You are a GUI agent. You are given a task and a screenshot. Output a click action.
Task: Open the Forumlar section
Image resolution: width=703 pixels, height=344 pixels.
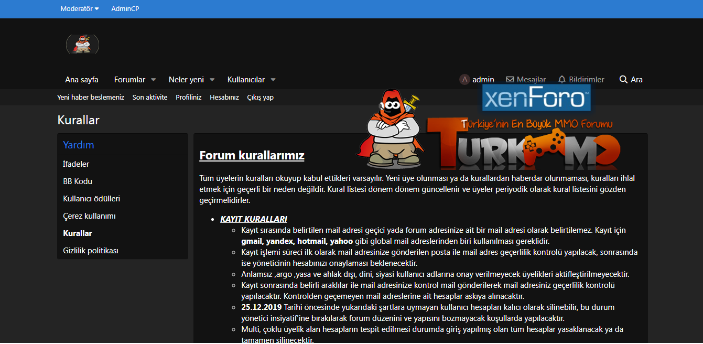pos(129,80)
